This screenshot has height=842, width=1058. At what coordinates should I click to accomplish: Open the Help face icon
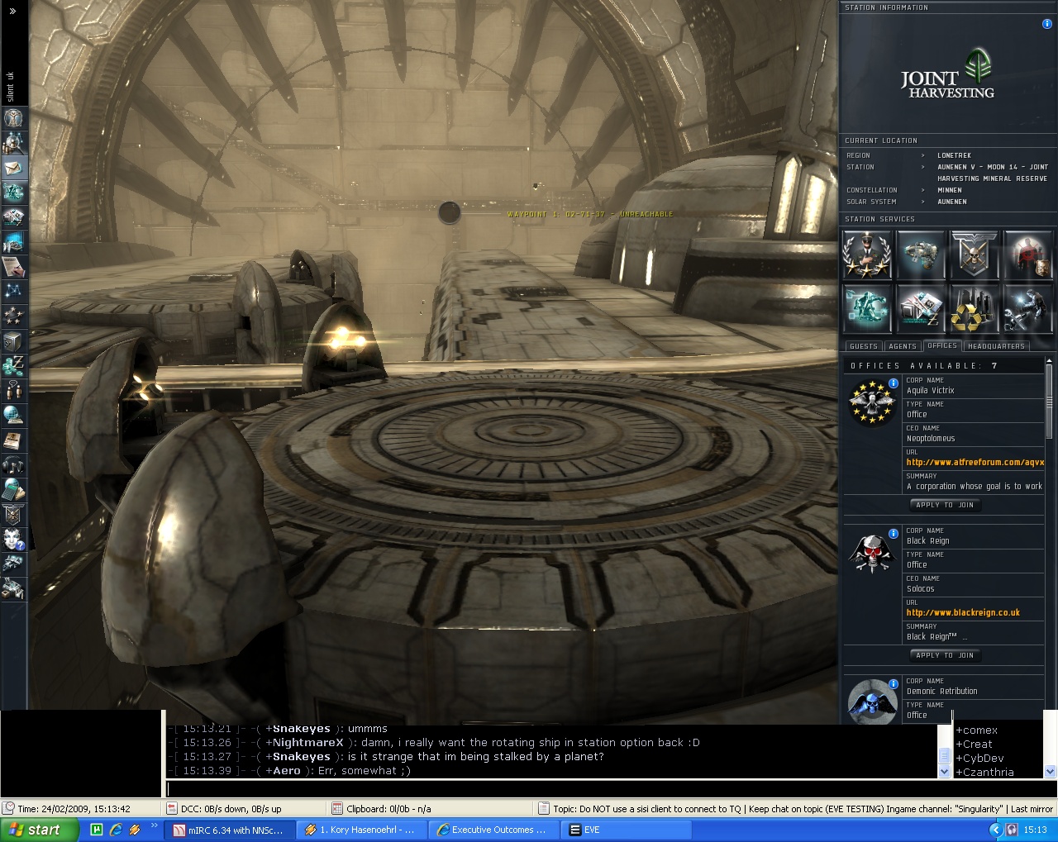pyautogui.click(x=14, y=539)
